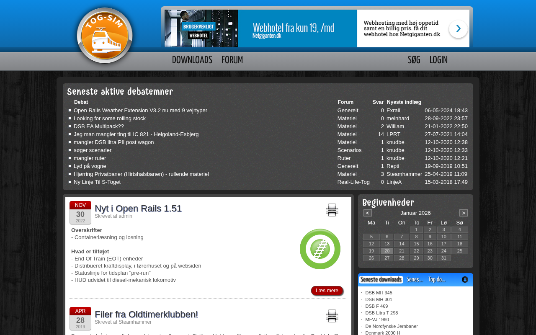Open Scenarios forum link
This screenshot has width=536, height=335.
pos(350,150)
